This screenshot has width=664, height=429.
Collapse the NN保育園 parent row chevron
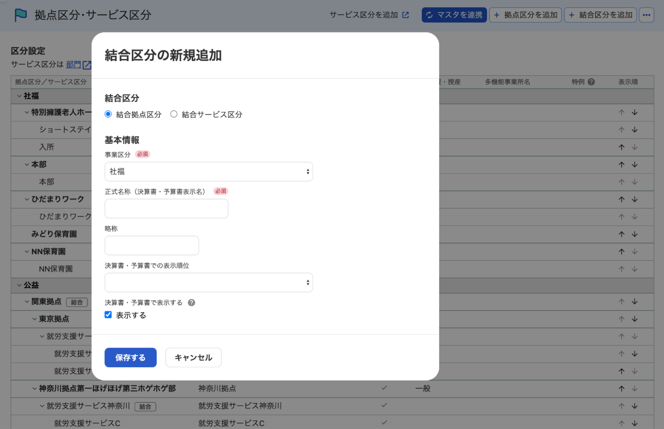coord(27,251)
